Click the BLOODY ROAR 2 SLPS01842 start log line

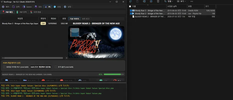tap(35, 96)
